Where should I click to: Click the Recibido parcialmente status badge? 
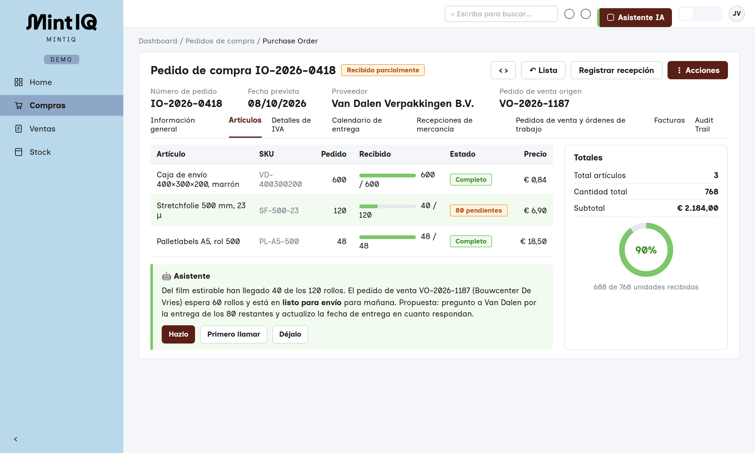pos(383,70)
